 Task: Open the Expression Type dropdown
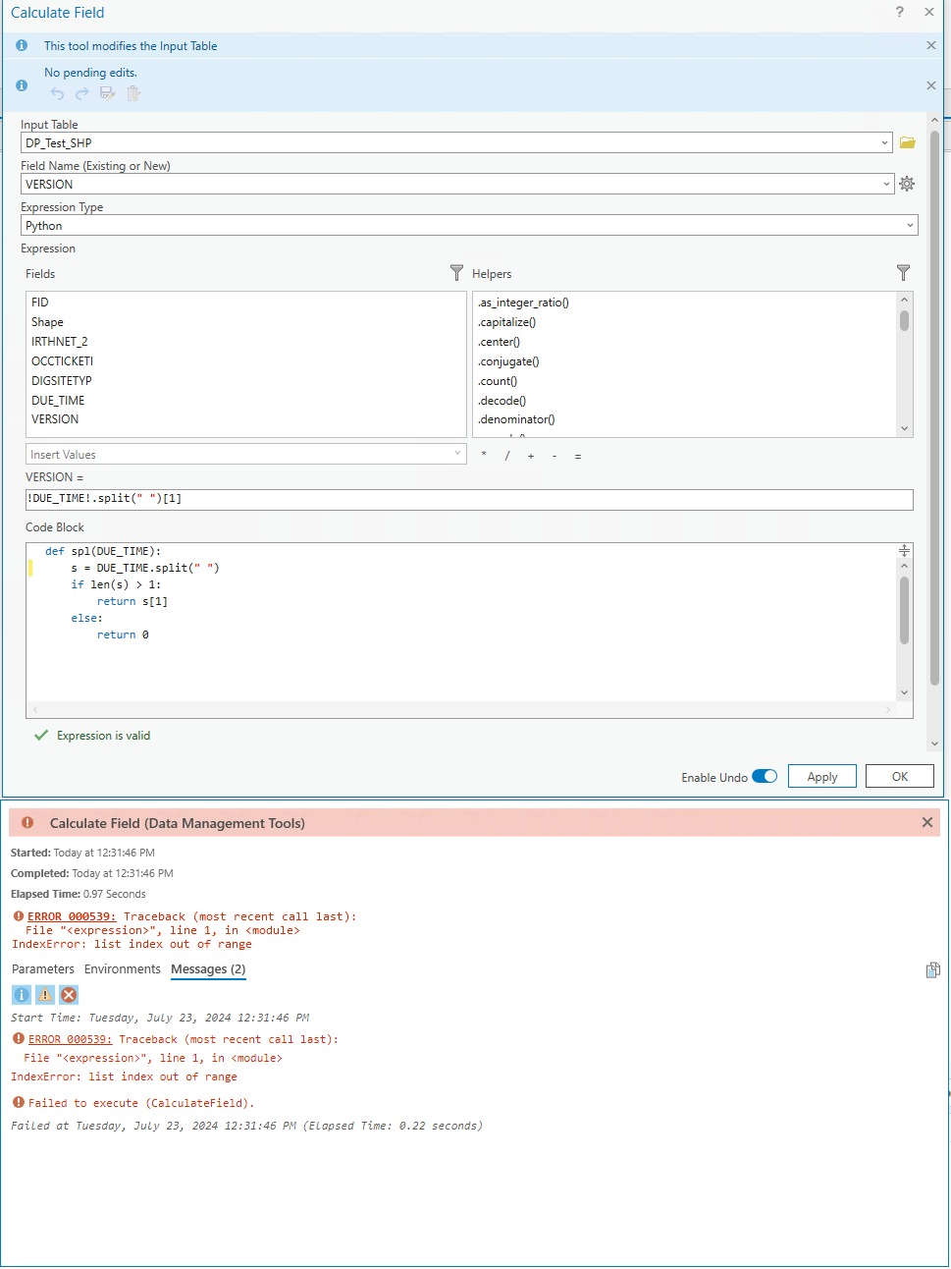[x=912, y=225]
